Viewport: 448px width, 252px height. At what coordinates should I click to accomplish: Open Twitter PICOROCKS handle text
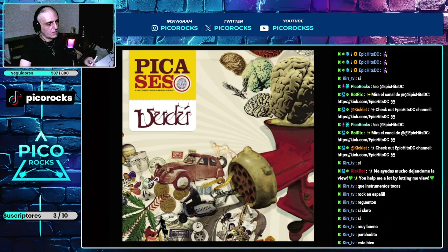pyautogui.click(x=233, y=28)
